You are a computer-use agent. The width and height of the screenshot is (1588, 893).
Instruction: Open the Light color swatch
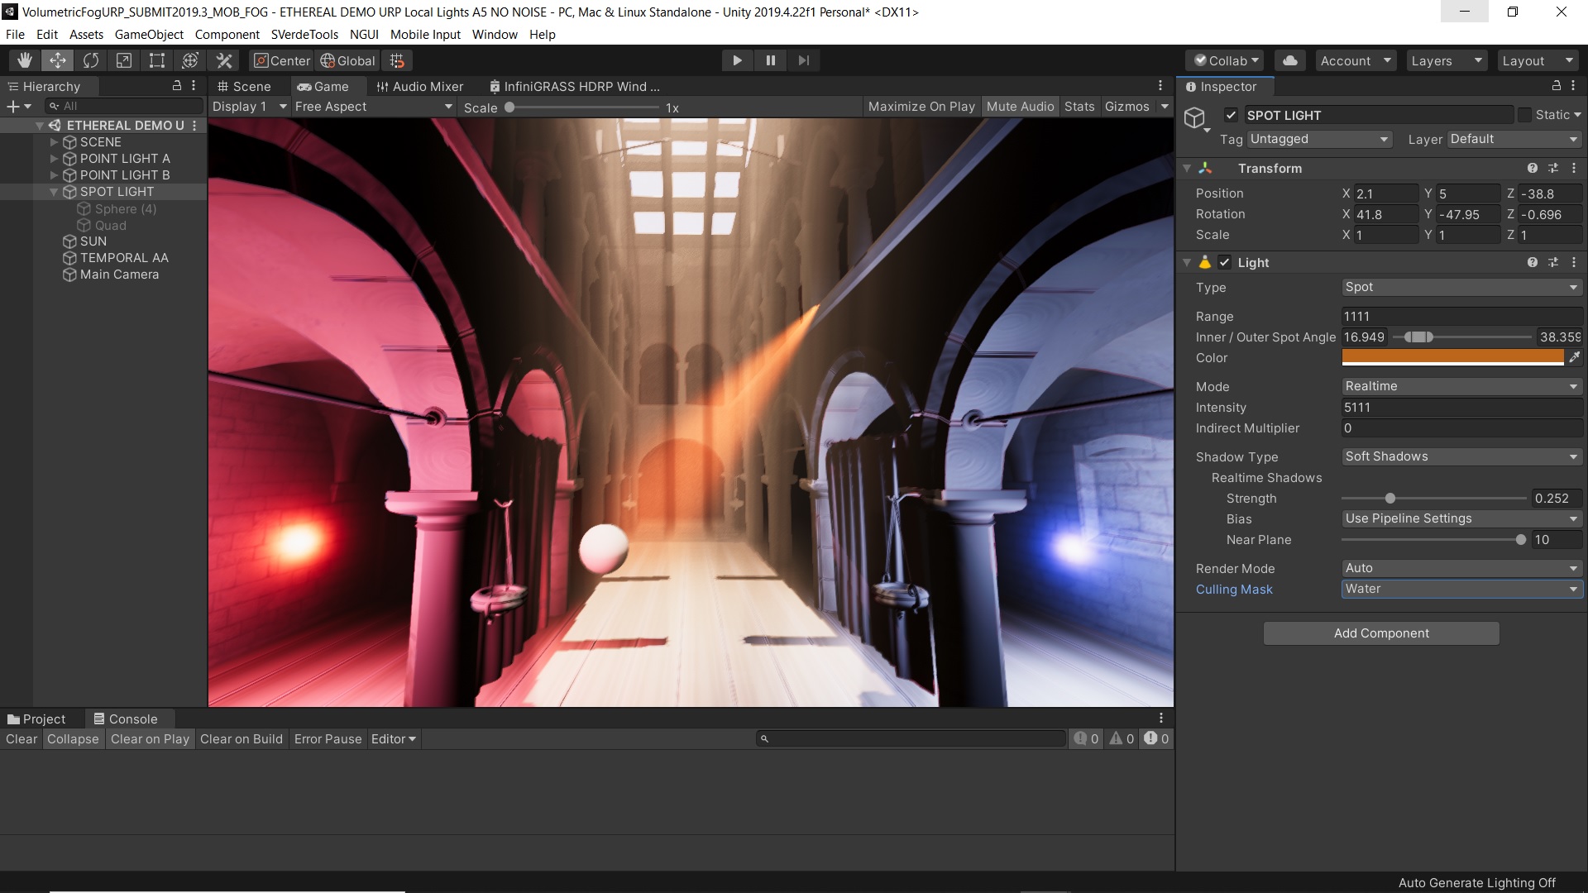point(1452,357)
